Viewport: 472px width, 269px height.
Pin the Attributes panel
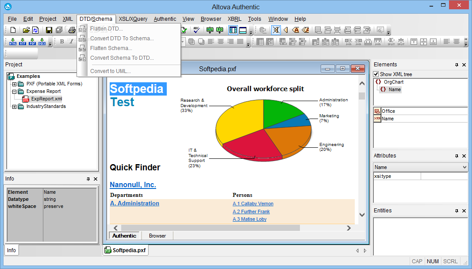pos(457,156)
